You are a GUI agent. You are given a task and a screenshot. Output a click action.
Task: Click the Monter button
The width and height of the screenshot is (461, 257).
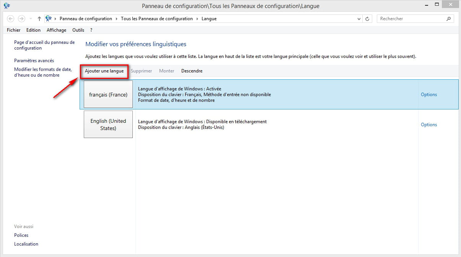pyautogui.click(x=166, y=71)
